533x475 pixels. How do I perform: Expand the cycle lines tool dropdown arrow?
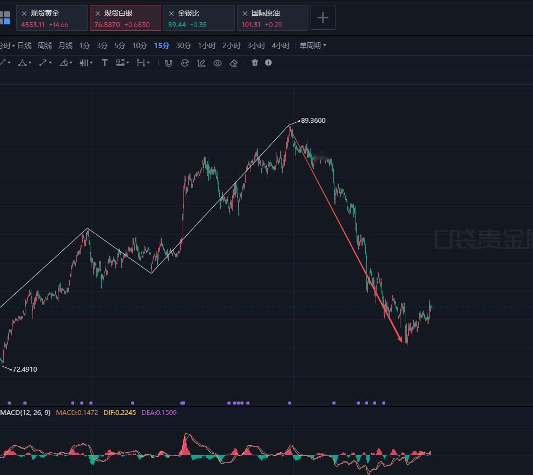click(91, 63)
